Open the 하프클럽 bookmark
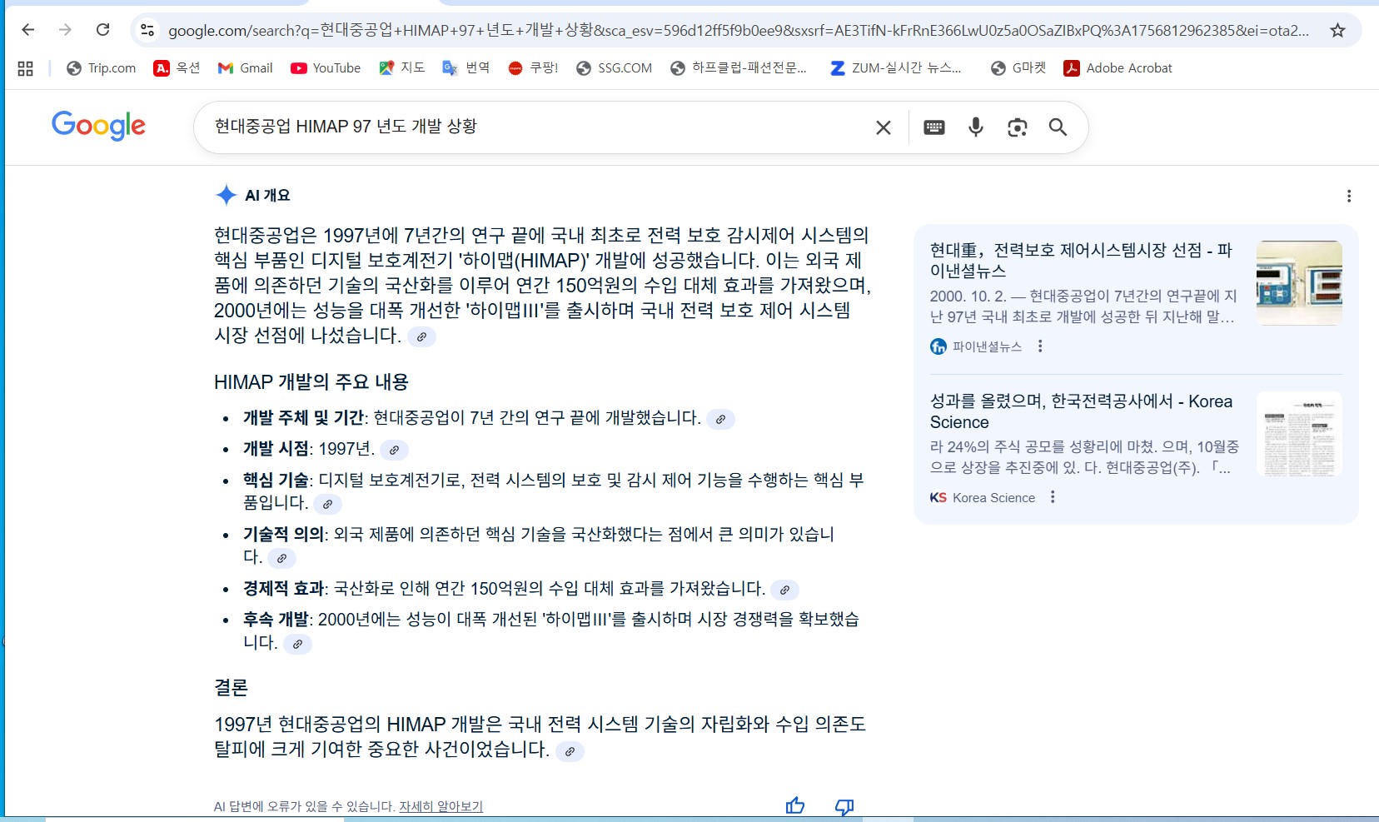The height and width of the screenshot is (822, 1379). [739, 68]
